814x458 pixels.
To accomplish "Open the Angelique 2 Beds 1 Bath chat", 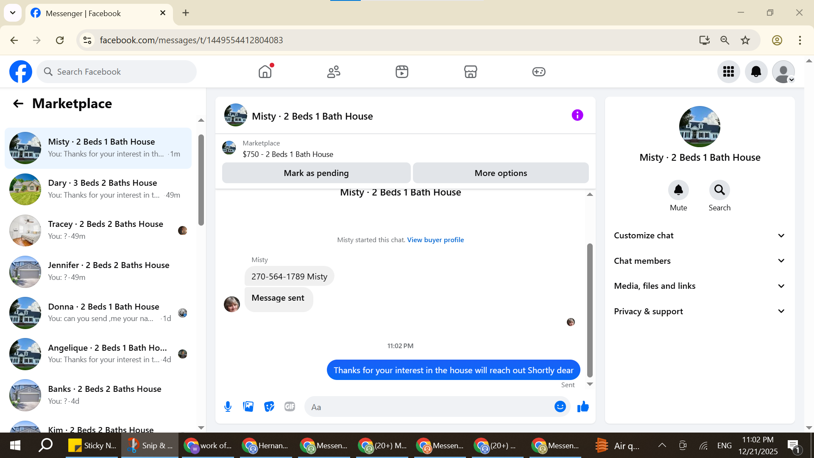I will coord(98,354).
